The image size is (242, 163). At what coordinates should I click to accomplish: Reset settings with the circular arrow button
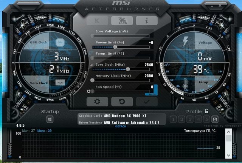[x=121, y=101]
